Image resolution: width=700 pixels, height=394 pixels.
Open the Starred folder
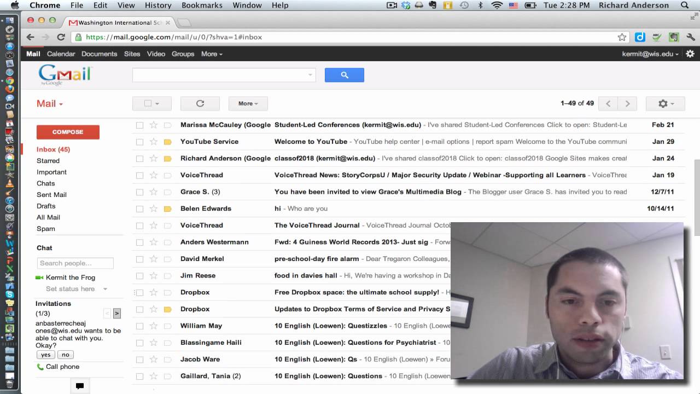click(x=48, y=161)
